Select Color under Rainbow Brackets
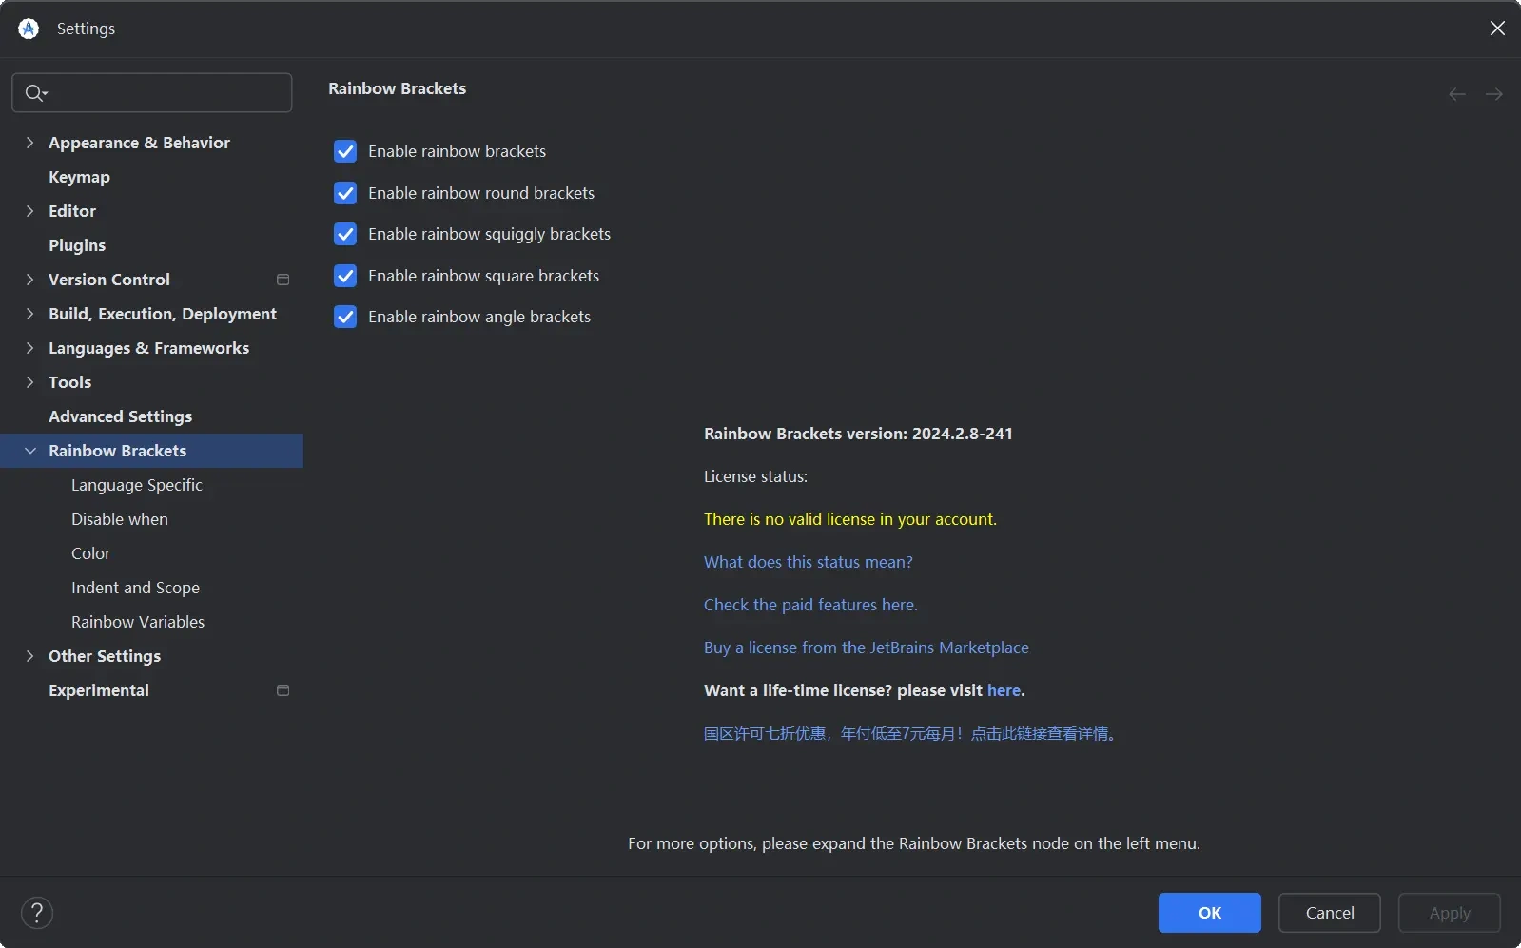 pyautogui.click(x=90, y=553)
